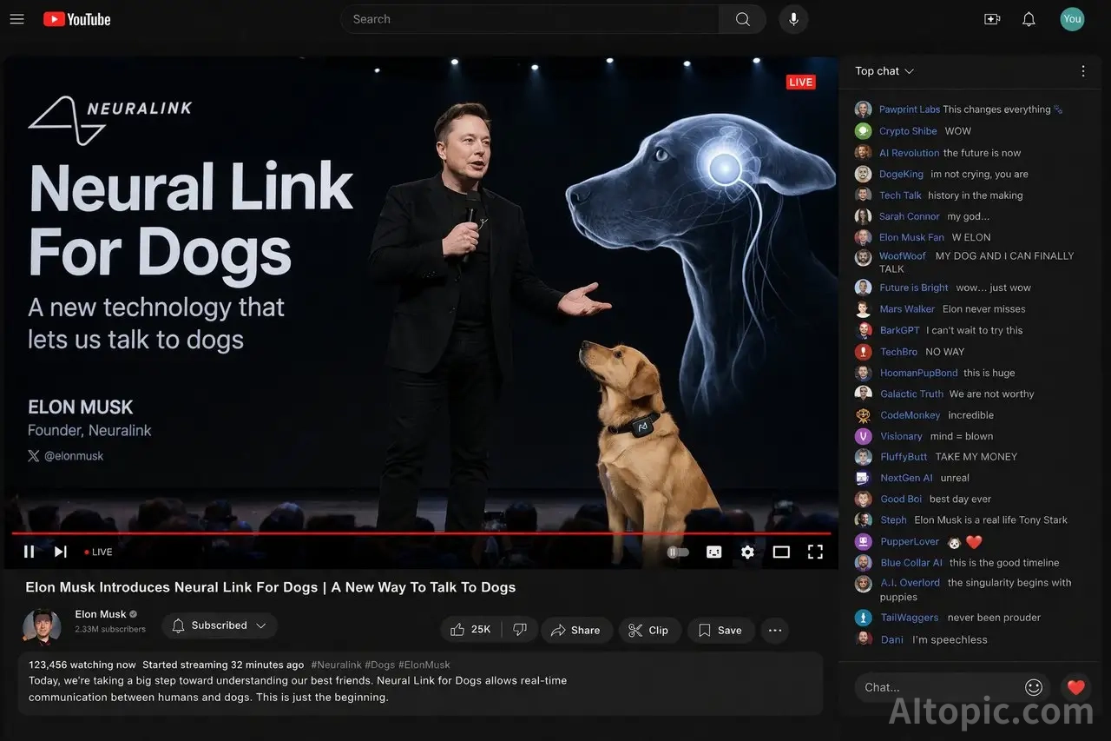This screenshot has width=1111, height=741.
Task: Open more actions three-dot button
Action: 775,630
